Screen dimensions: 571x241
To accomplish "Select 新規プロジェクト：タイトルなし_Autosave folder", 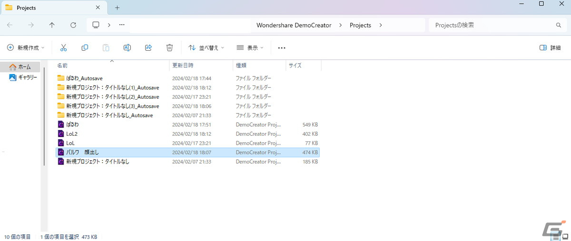I will coord(187,115).
